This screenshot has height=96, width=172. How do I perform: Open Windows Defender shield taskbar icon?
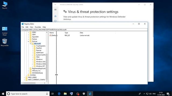click(84, 94)
